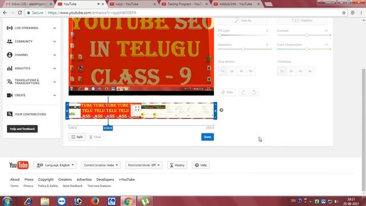Click the YouTube logo in footer
The image size is (366, 206).
(19, 165)
